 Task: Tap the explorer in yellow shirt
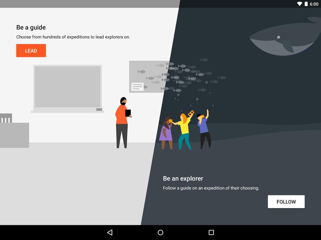(x=185, y=130)
